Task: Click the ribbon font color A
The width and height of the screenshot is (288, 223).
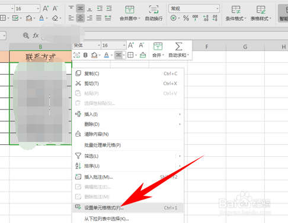Action: point(41,18)
